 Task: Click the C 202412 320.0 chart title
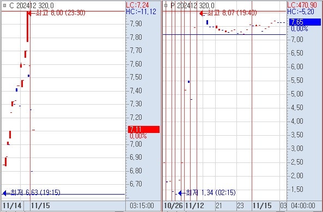point(31,5)
